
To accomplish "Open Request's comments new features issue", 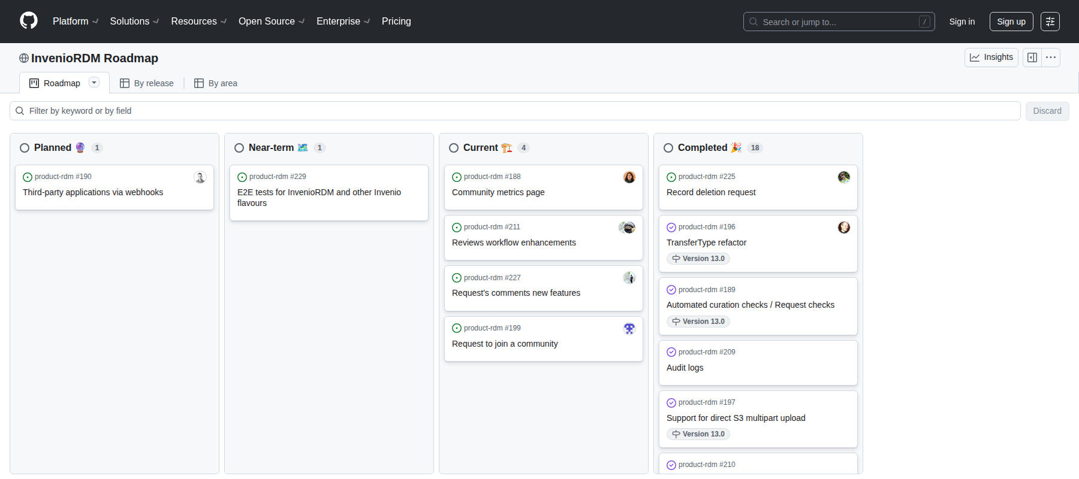I will coord(516,293).
